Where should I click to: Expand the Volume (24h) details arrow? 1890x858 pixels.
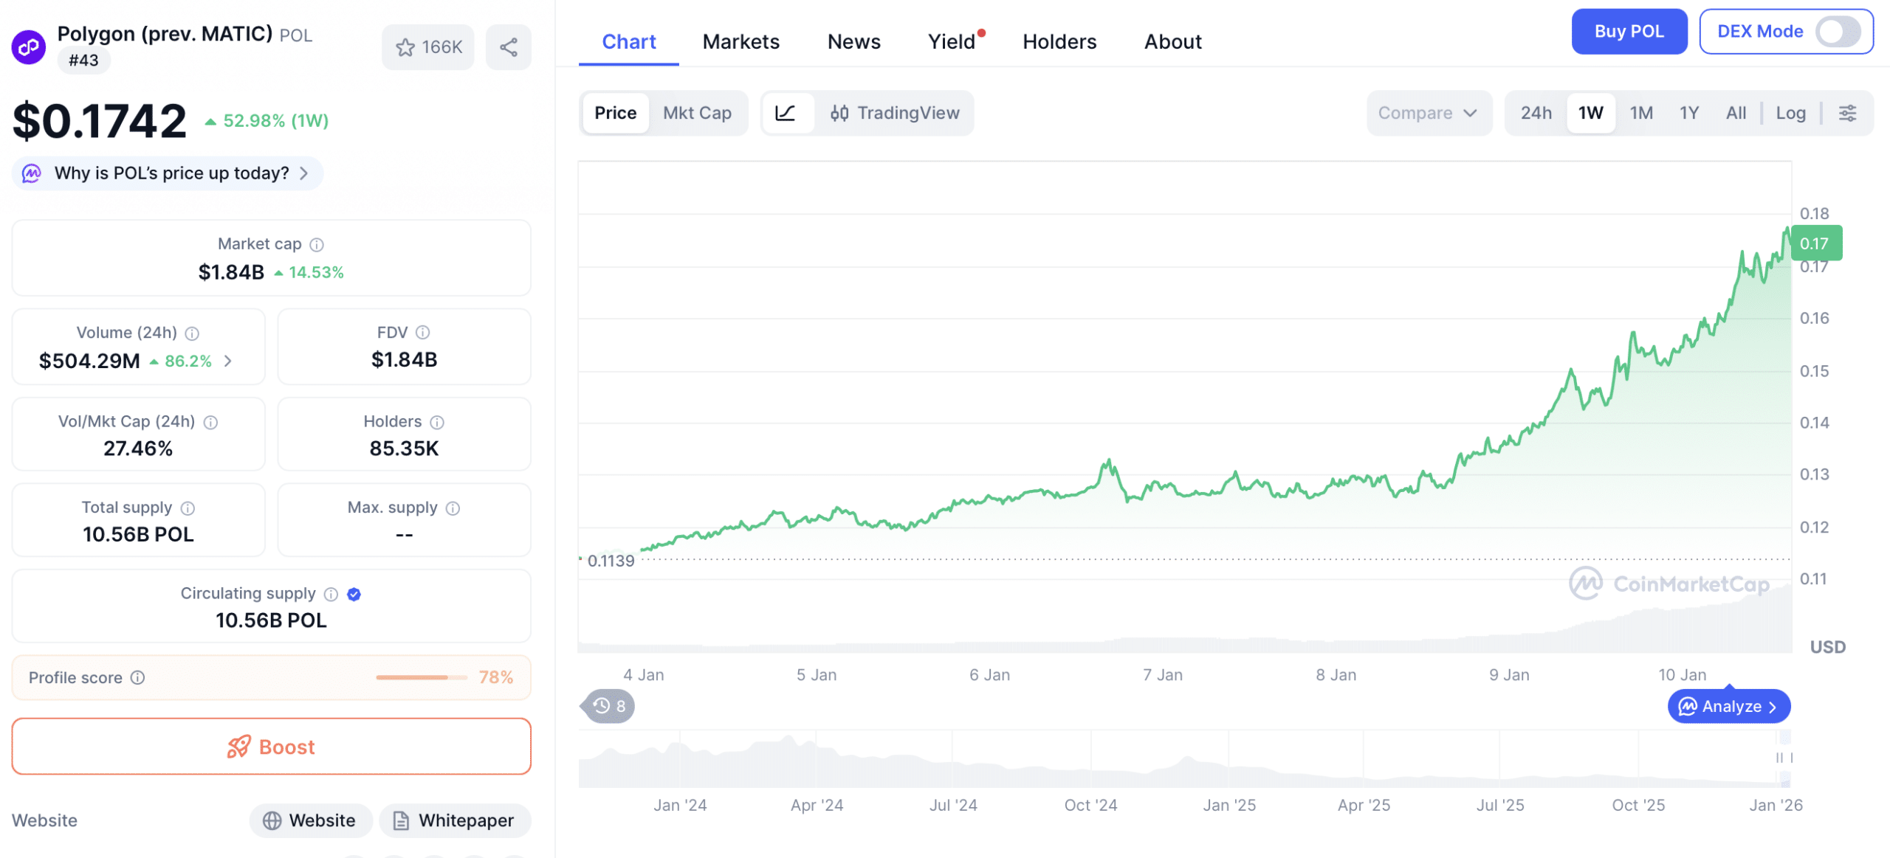coord(228,361)
